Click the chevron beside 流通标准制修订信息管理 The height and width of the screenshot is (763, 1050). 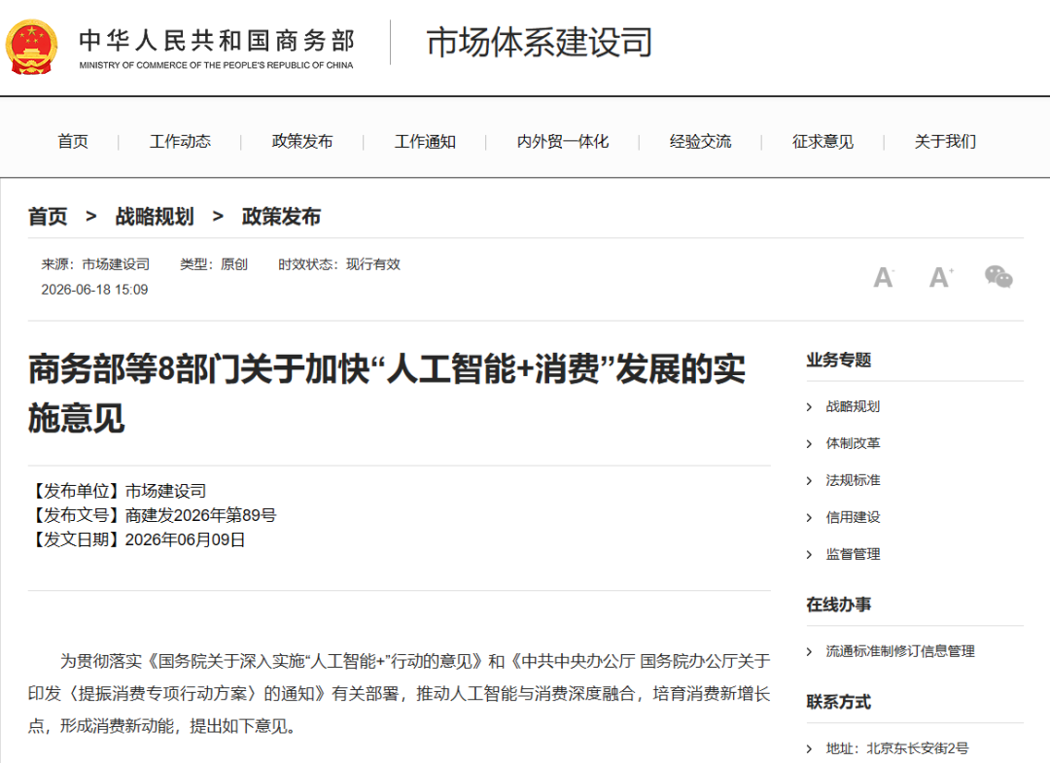click(x=810, y=651)
